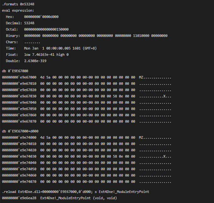Screen dimensions: 214x203
Task: Click the 58 byte in e9e67030 row
Action: (115, 96)
